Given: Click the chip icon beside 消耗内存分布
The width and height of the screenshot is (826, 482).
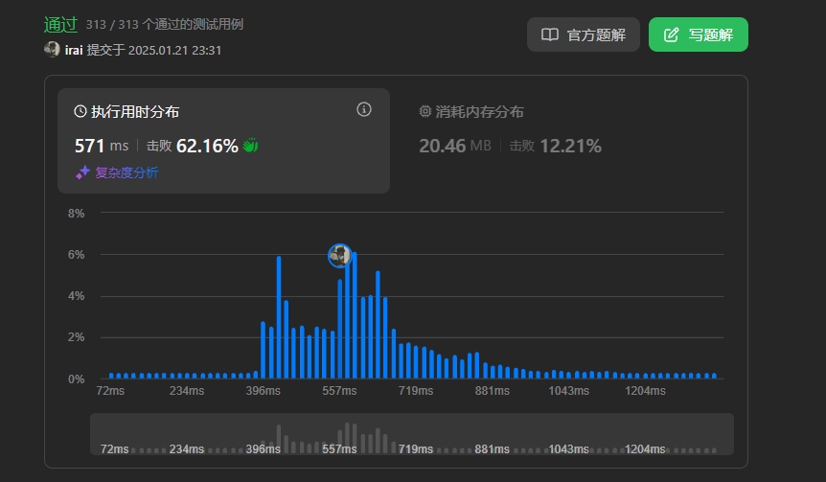Looking at the screenshot, I should pyautogui.click(x=425, y=112).
